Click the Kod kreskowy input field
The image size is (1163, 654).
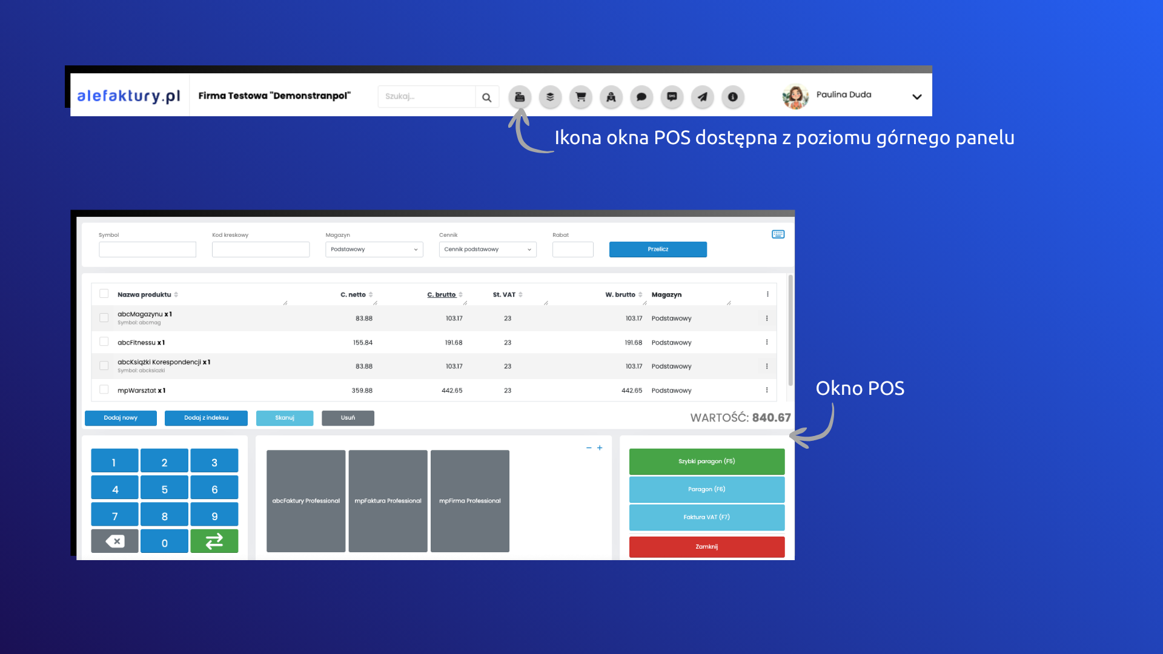(260, 249)
